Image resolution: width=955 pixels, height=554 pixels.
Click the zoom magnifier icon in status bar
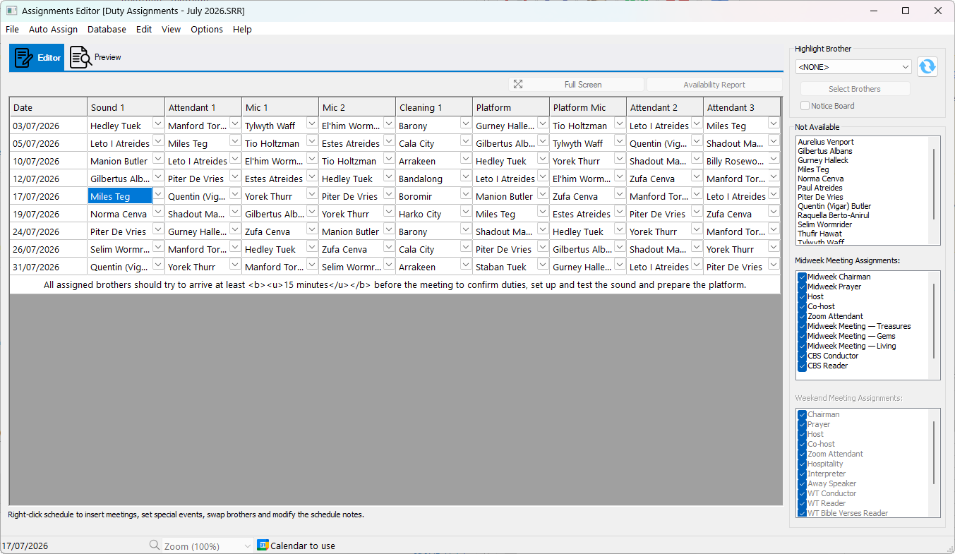[x=155, y=546]
